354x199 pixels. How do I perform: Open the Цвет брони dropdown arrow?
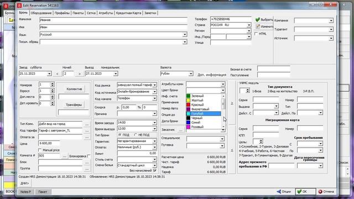223,90
